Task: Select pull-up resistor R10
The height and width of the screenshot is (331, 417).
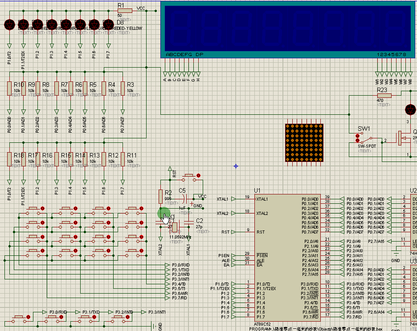Action: pos(9,89)
